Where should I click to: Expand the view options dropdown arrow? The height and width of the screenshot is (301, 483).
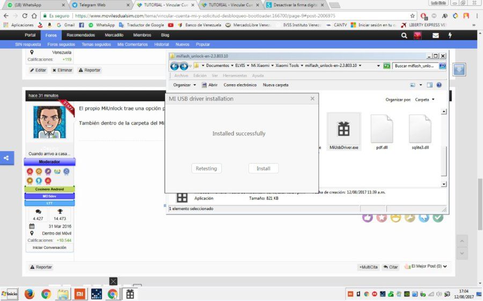[x=420, y=85]
